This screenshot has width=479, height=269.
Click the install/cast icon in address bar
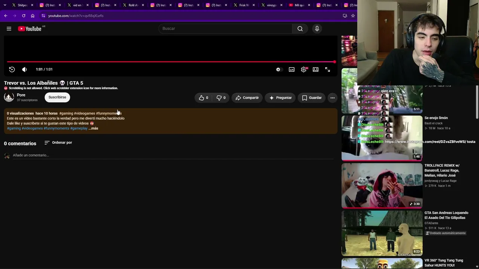(x=345, y=16)
